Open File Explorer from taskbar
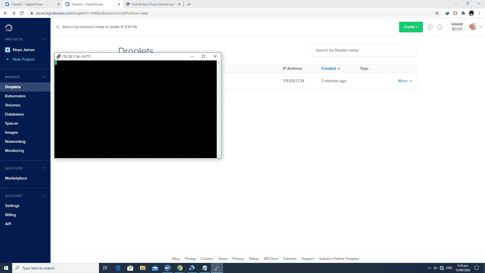This screenshot has width=485, height=273. 143,268
